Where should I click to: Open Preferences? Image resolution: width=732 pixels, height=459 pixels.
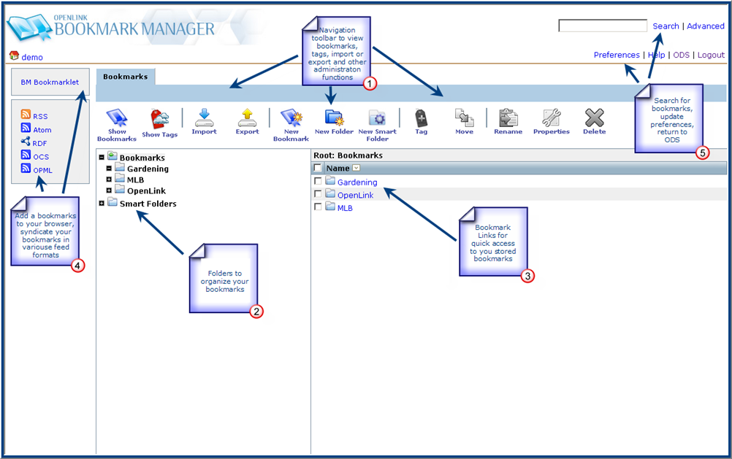click(617, 55)
